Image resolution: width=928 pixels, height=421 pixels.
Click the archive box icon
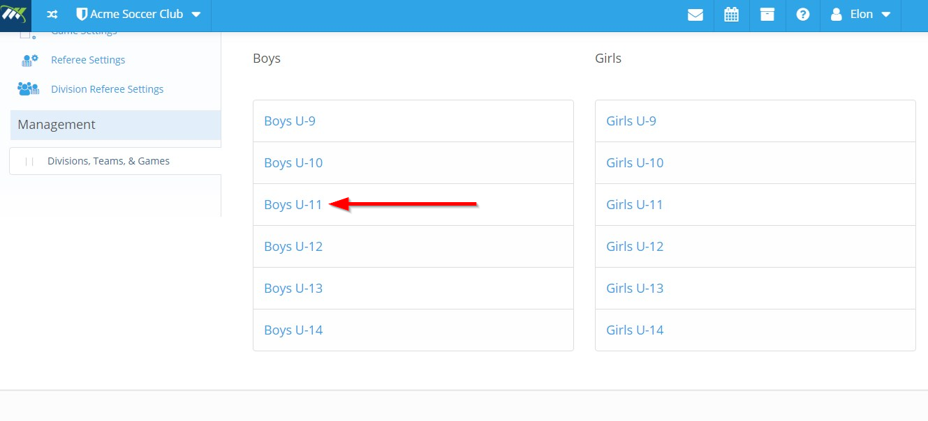(x=767, y=15)
